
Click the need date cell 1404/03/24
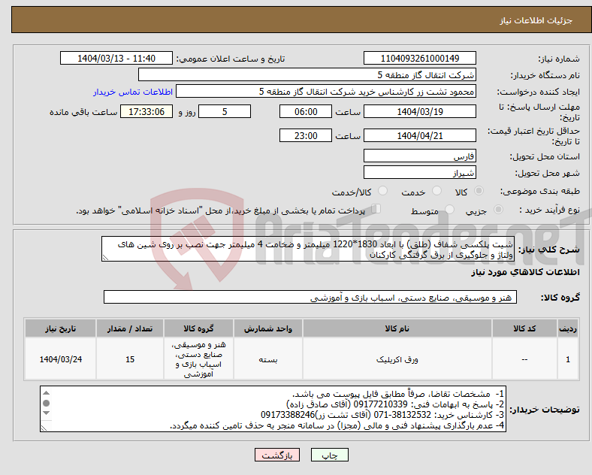point(60,359)
